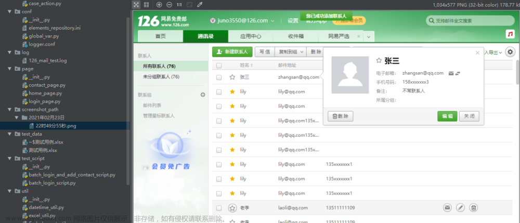Sort contacts by 姓名 column header

pos(246,65)
